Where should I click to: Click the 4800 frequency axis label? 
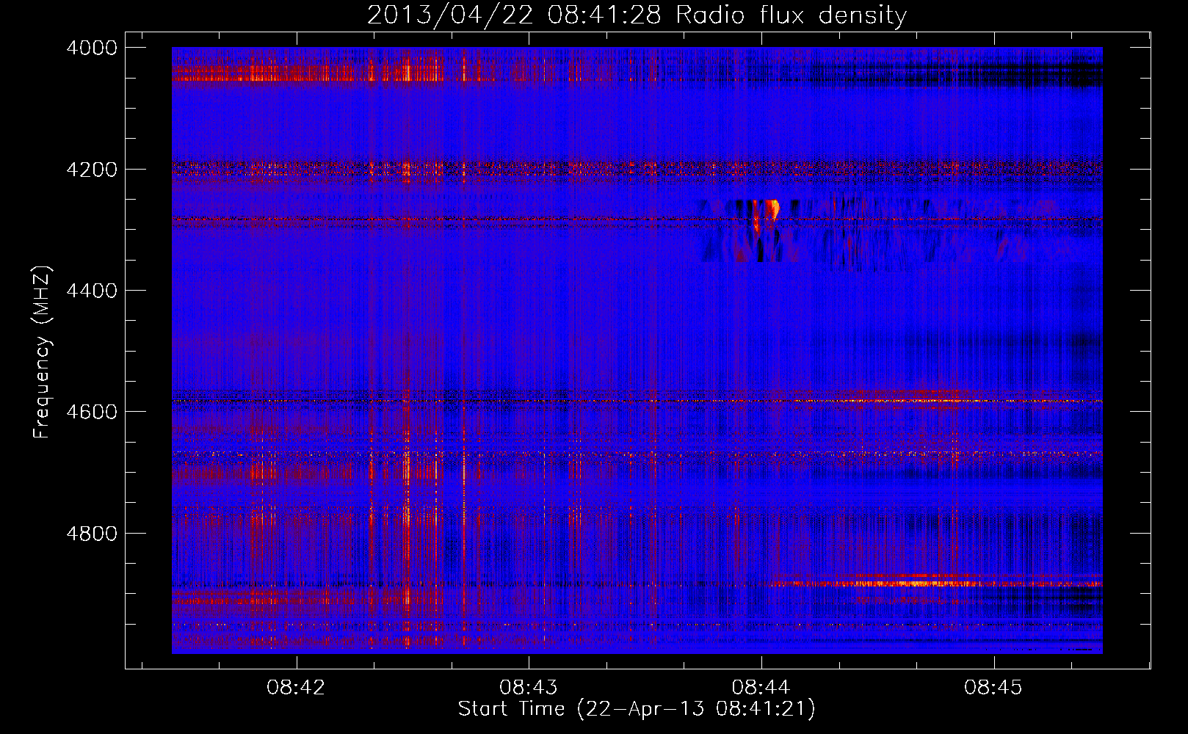92,534
